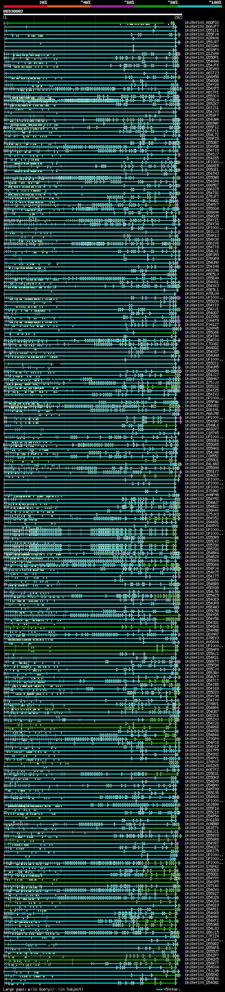This screenshot has width=225, height=992.
Task: Open the UniRef100_Q54HA4 entry
Action: (x=202, y=61)
